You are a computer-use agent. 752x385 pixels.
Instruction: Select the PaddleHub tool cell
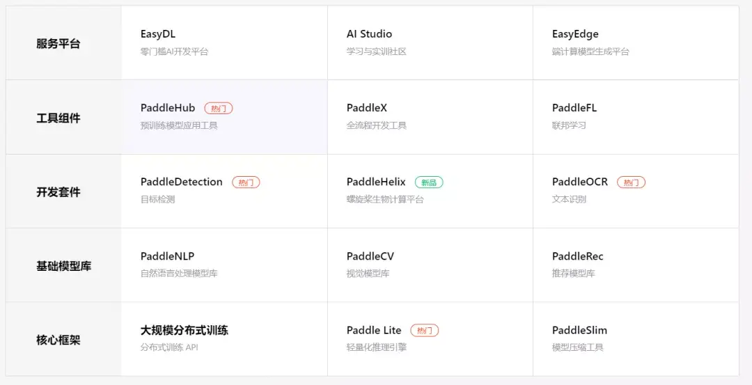[x=168, y=108]
